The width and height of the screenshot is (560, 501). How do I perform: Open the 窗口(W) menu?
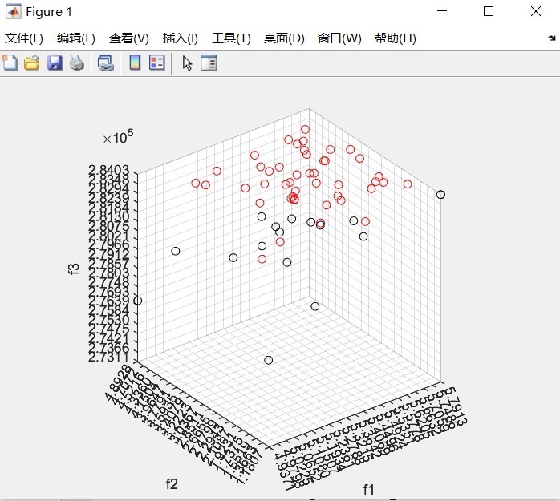pos(339,38)
